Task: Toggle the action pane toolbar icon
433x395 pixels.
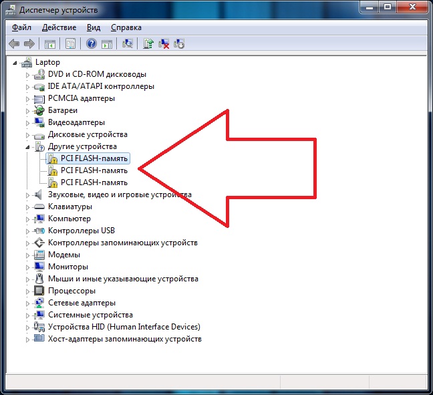Action: coord(107,43)
